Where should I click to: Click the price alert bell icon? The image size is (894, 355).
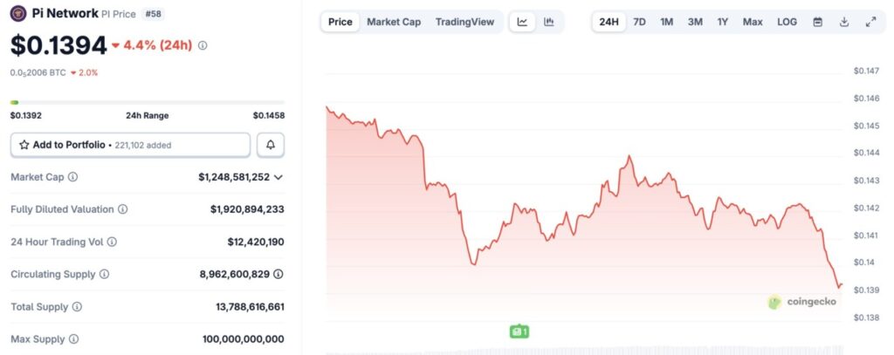click(271, 145)
